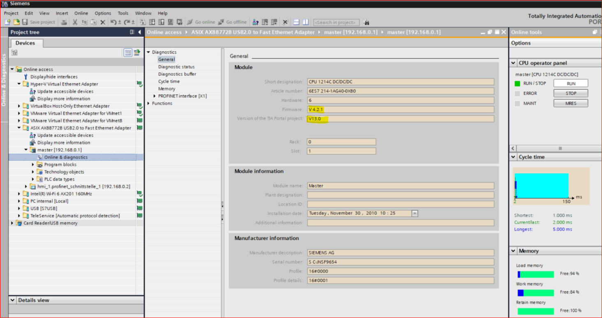This screenshot has width=602, height=318.
Task: Click Update accessible devices under ASIX adapter
Action: pos(65,135)
